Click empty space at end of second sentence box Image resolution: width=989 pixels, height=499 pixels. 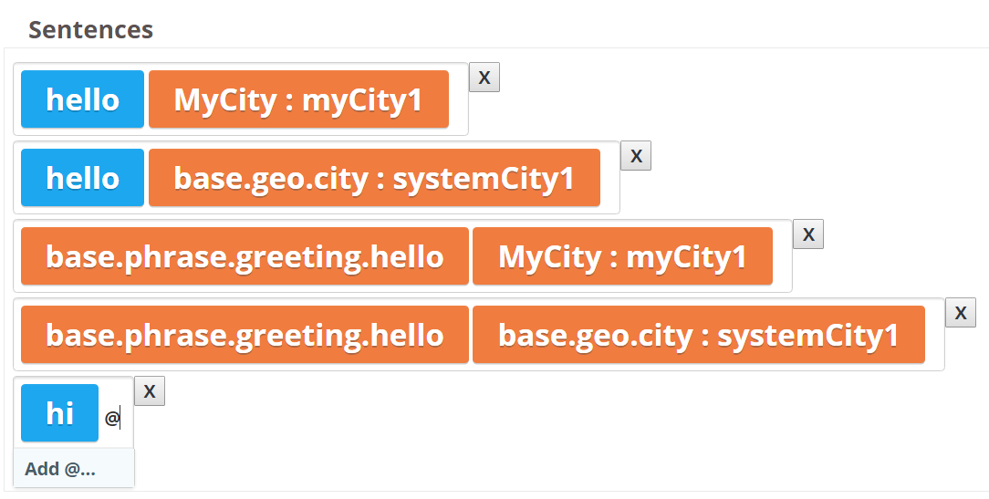point(609,177)
